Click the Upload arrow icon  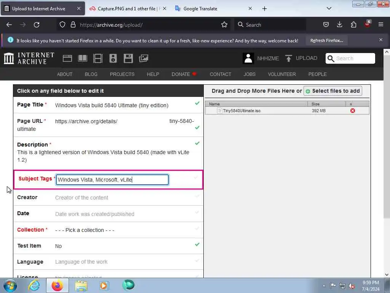click(x=289, y=58)
